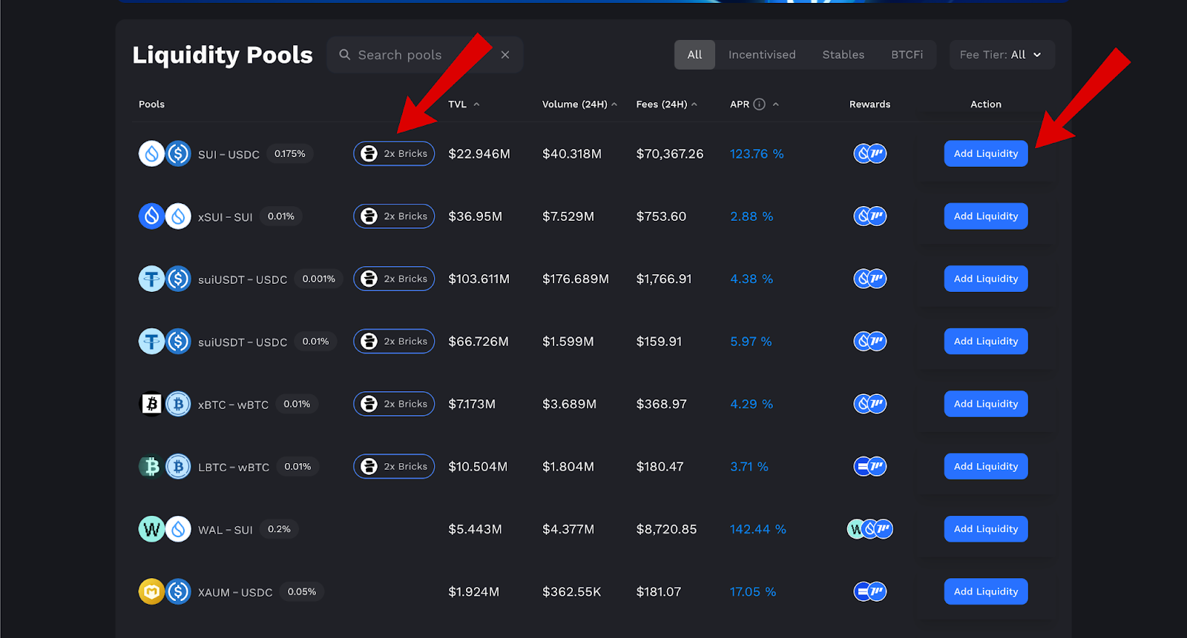Click the $176.689M volume value
Viewport: 1187px width, 638px height.
point(576,279)
